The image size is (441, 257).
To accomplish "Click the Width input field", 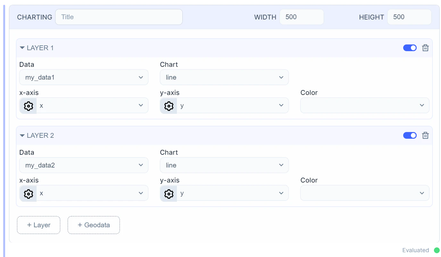I will tap(302, 17).
